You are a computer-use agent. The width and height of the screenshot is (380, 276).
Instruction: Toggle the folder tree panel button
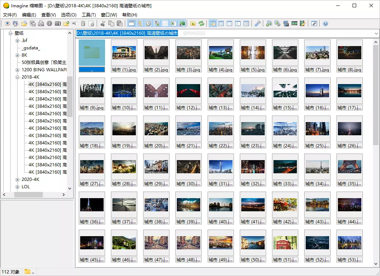[x=140, y=23]
